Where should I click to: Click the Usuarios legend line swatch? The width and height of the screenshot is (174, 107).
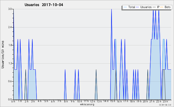pos(137,7)
